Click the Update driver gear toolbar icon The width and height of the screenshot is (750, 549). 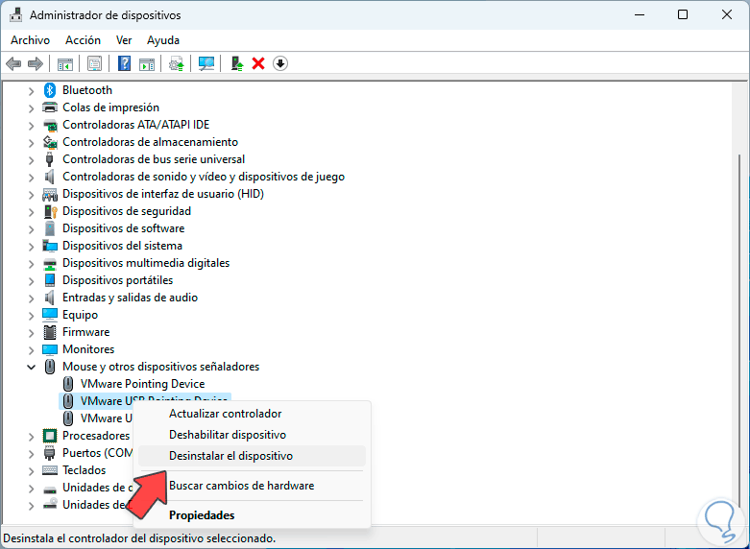tap(177, 63)
